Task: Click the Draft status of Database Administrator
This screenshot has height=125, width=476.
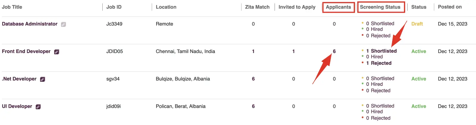Action: click(x=417, y=24)
